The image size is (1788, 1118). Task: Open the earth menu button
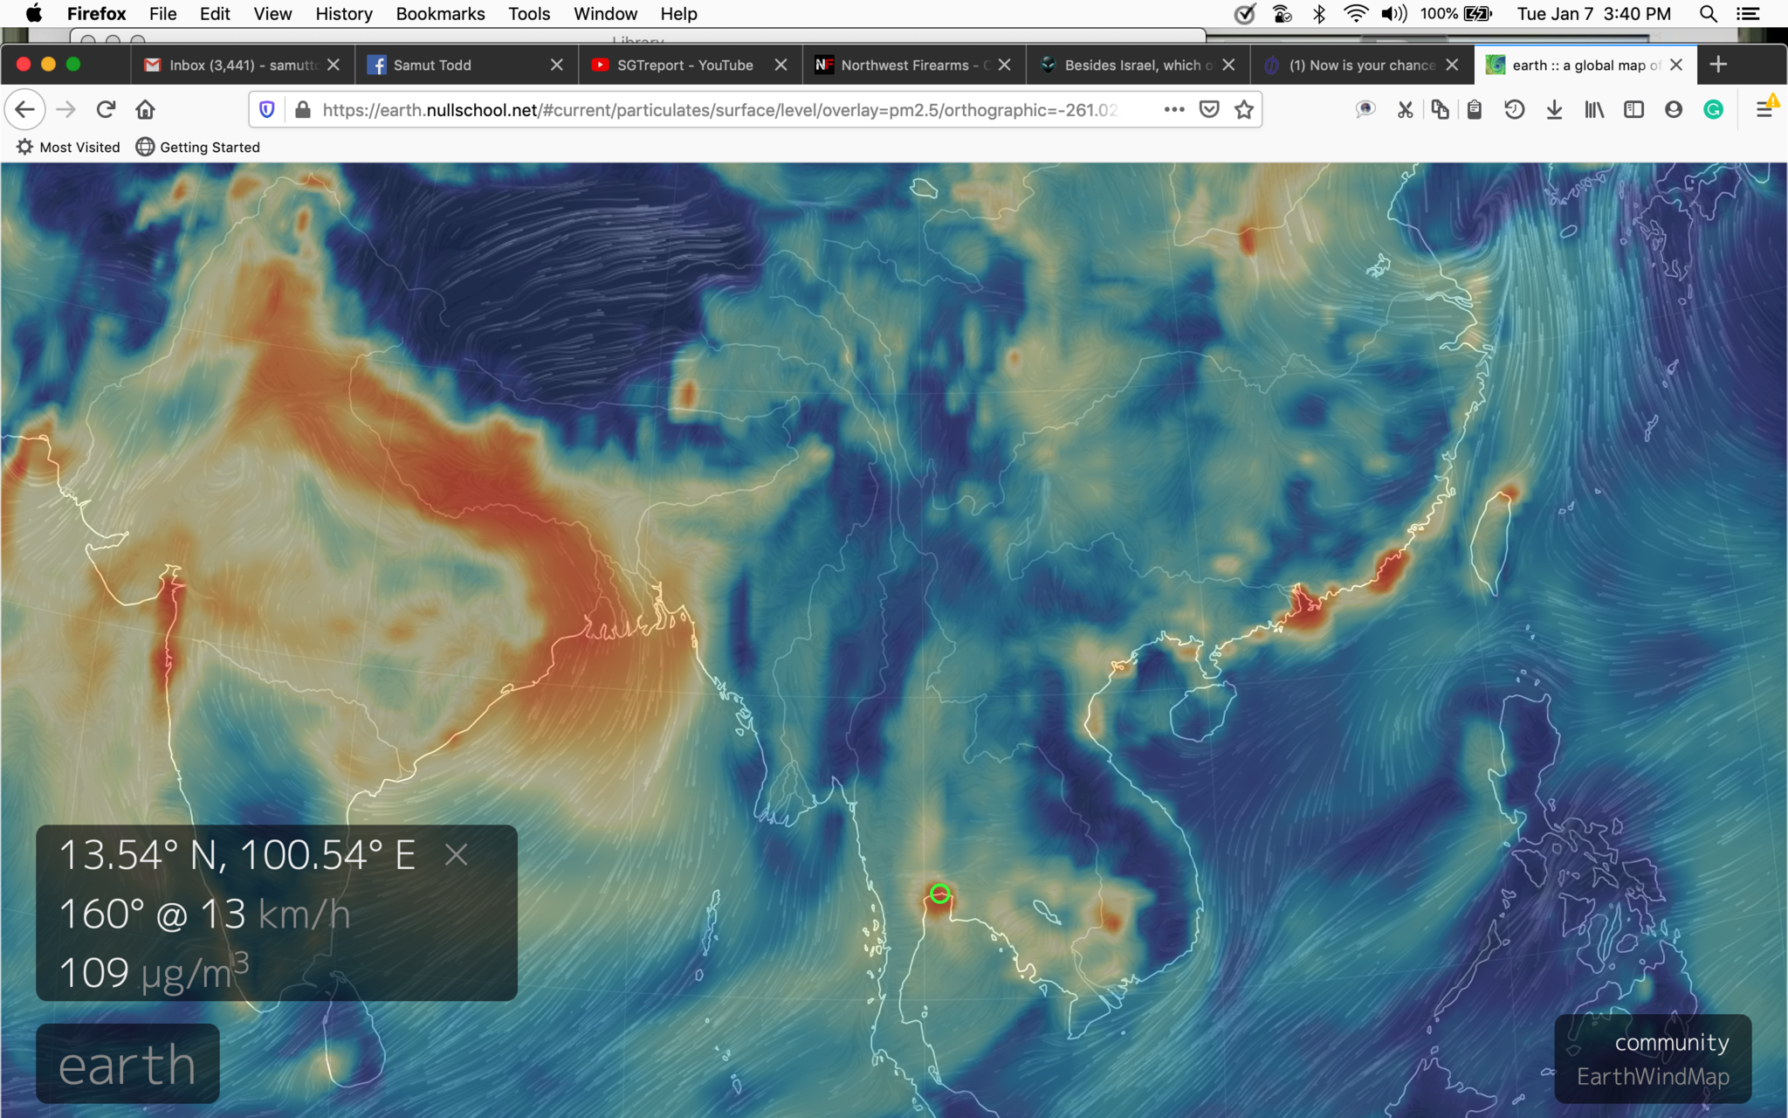(x=127, y=1065)
